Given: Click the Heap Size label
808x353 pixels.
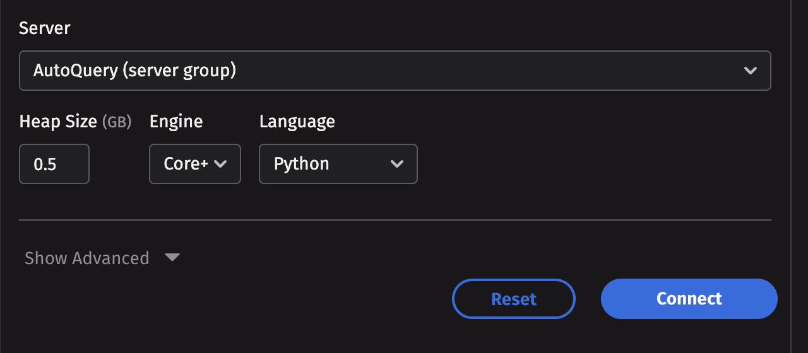Looking at the screenshot, I should tap(58, 122).
